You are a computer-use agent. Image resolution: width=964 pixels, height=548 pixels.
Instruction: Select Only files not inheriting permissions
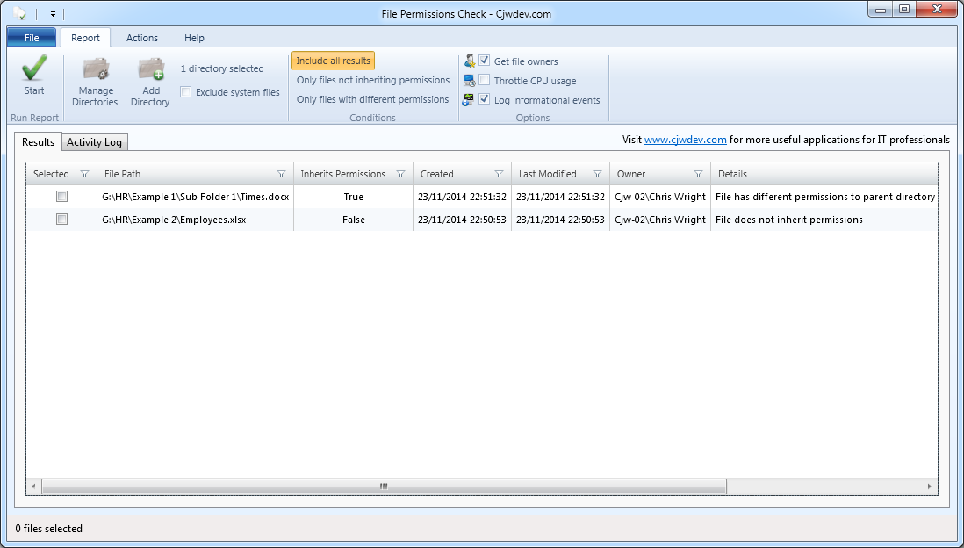click(x=372, y=80)
